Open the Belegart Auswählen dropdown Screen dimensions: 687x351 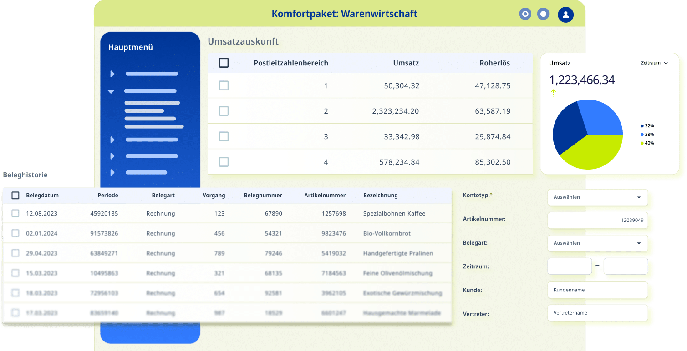(x=598, y=243)
